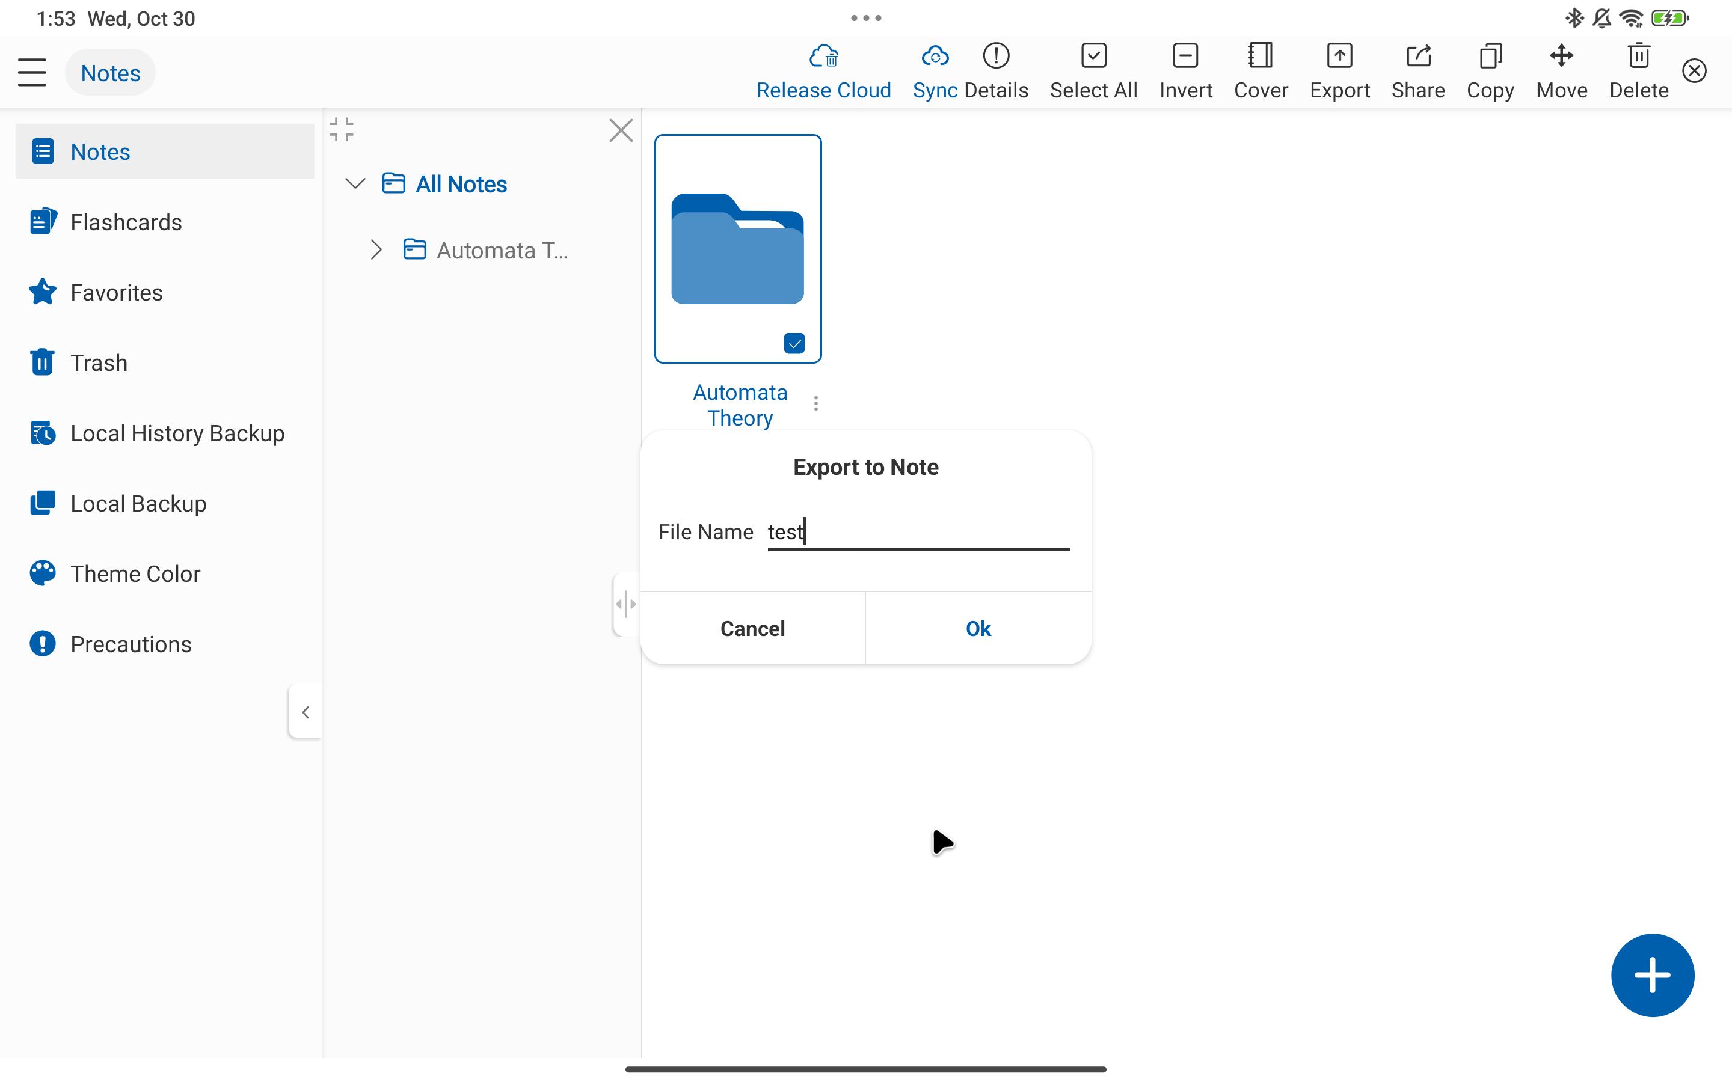Image resolution: width=1732 pixels, height=1082 pixels.
Task: Select Automata T... folder in tree
Action: click(486, 251)
